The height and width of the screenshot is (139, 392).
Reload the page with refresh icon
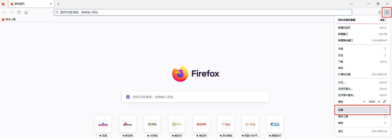pos(19,12)
